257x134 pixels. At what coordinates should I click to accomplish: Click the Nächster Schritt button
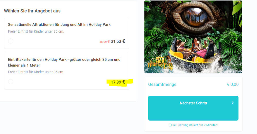click(193, 108)
